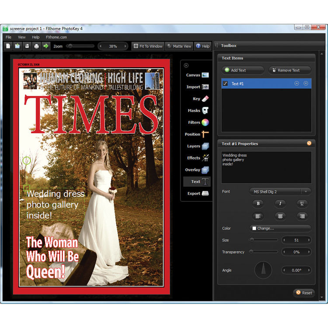
Task: Click the Remove Text button
Action: click(x=290, y=70)
